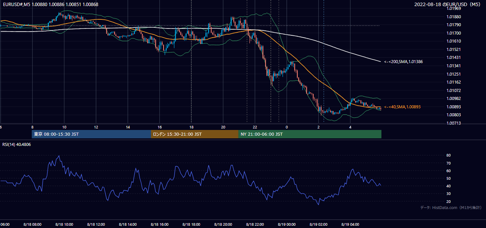Screen dimensions: 486x228
Task: Click the RSI scale value 30
Action: pyautogui.click(x=449, y=194)
